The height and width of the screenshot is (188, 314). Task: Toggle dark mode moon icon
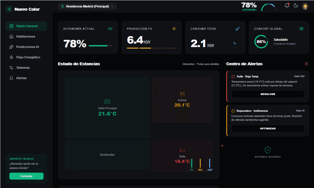pos(296,5)
